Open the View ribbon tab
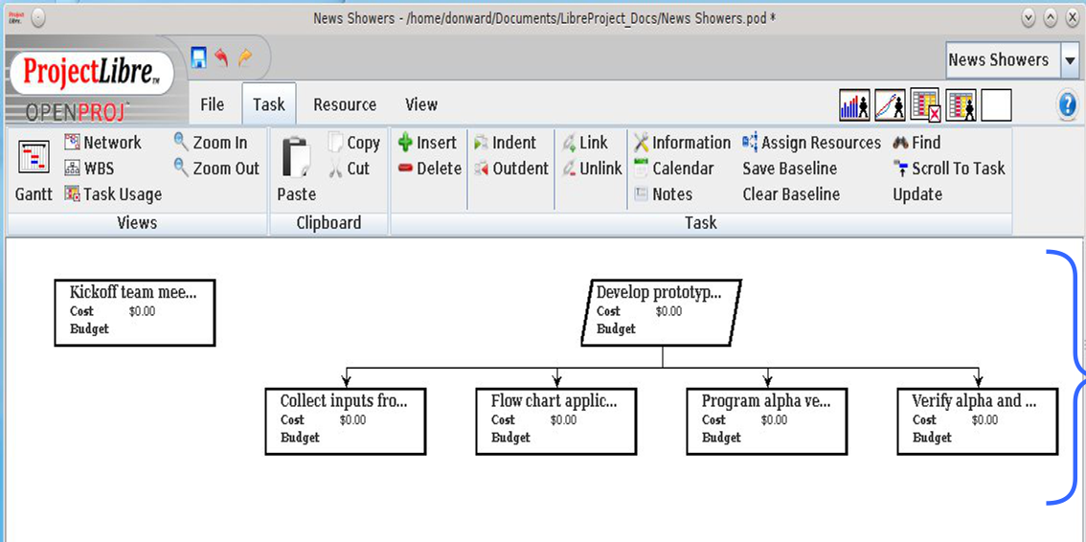This screenshot has width=1086, height=542. pos(421,104)
